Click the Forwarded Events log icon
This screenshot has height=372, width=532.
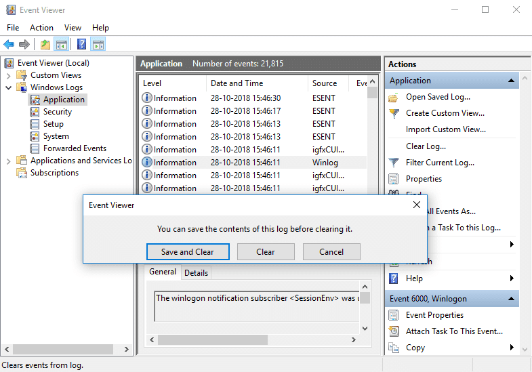click(x=35, y=148)
